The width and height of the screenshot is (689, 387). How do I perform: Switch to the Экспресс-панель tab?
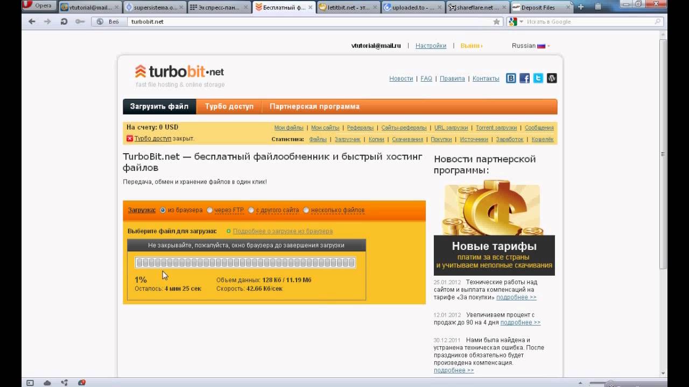(x=219, y=8)
